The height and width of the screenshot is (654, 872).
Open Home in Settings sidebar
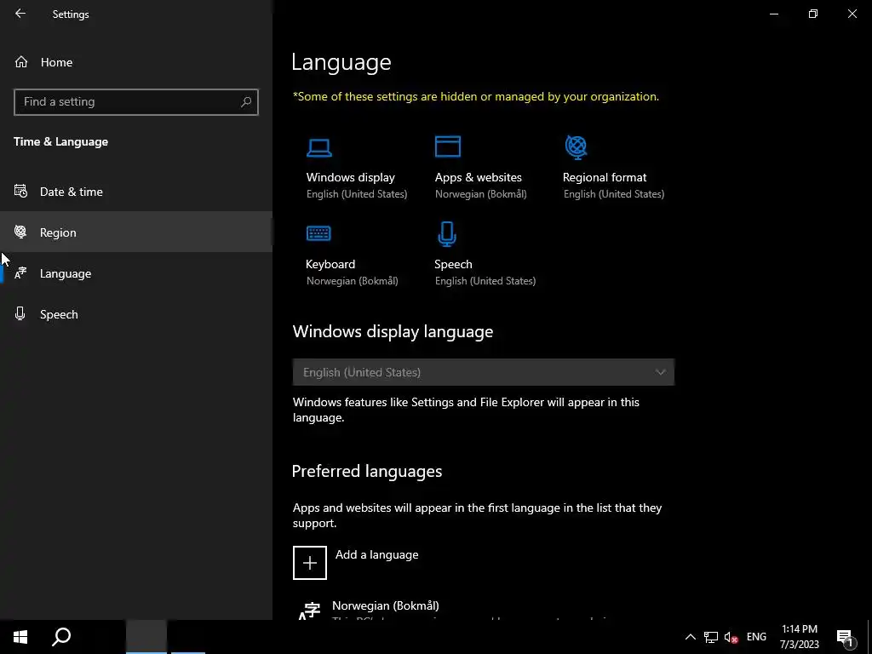tap(56, 62)
